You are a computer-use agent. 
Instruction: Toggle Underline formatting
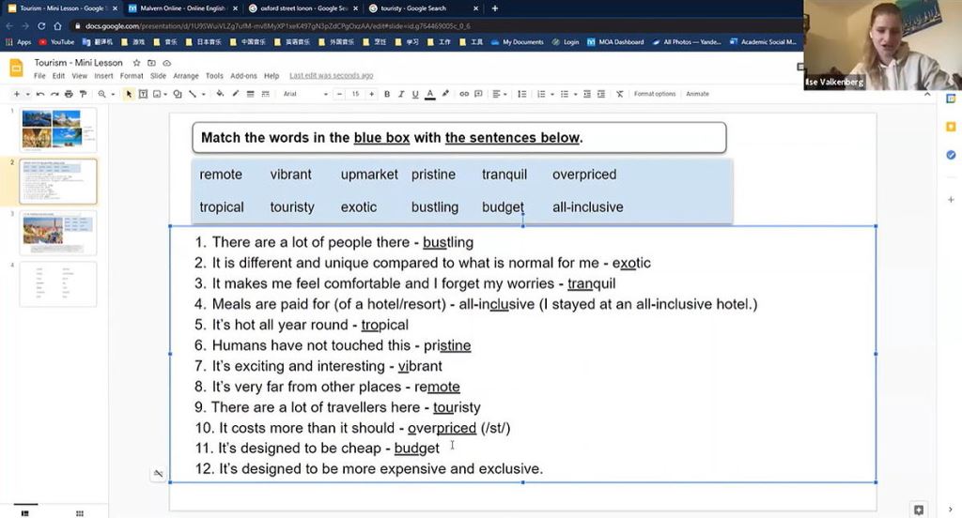[415, 94]
